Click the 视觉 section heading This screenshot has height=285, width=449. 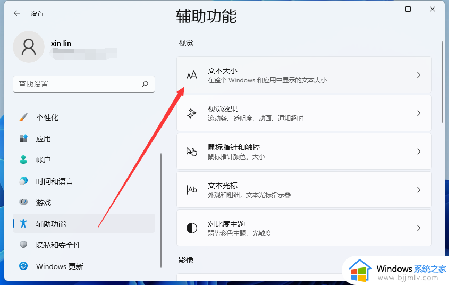coord(186,43)
